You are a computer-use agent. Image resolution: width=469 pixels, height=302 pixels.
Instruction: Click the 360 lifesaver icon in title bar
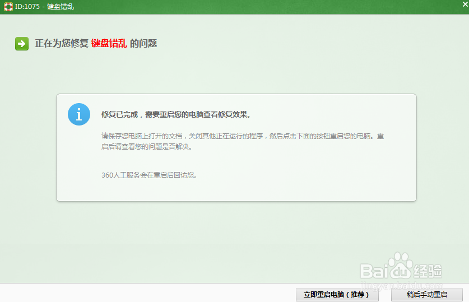click(x=8, y=7)
